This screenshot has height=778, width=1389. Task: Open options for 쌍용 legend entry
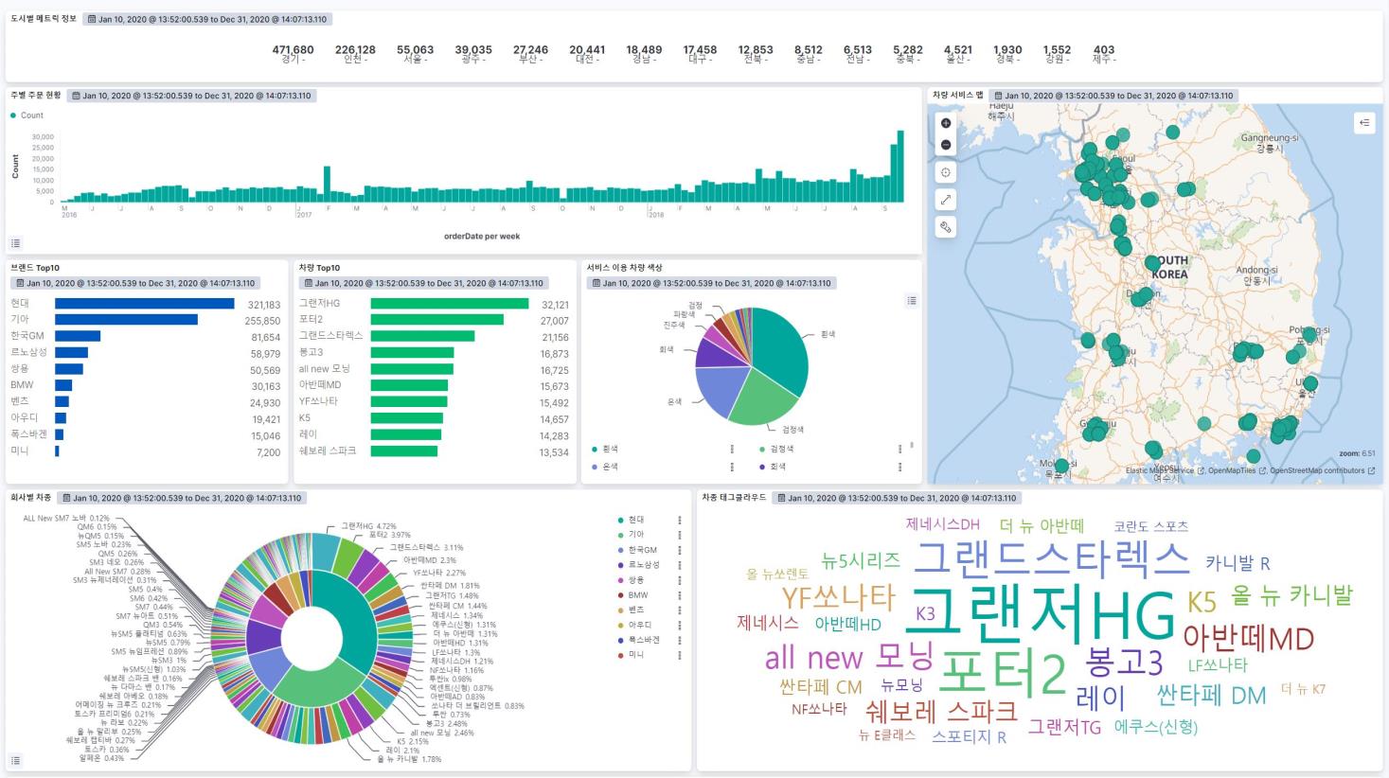tap(679, 580)
